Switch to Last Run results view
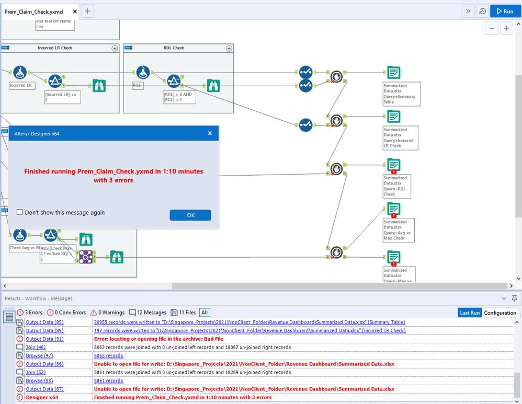 pos(470,313)
